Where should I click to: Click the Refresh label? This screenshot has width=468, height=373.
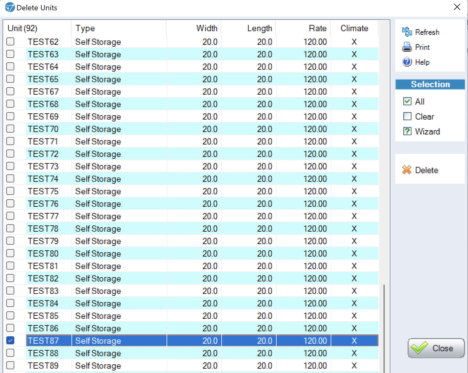(x=427, y=32)
